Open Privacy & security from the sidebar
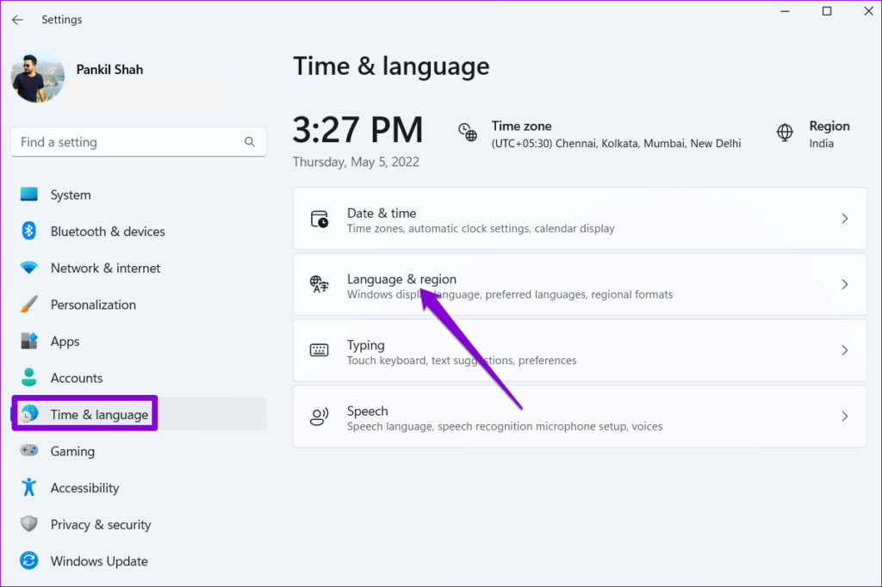This screenshot has width=882, height=587. (x=99, y=524)
